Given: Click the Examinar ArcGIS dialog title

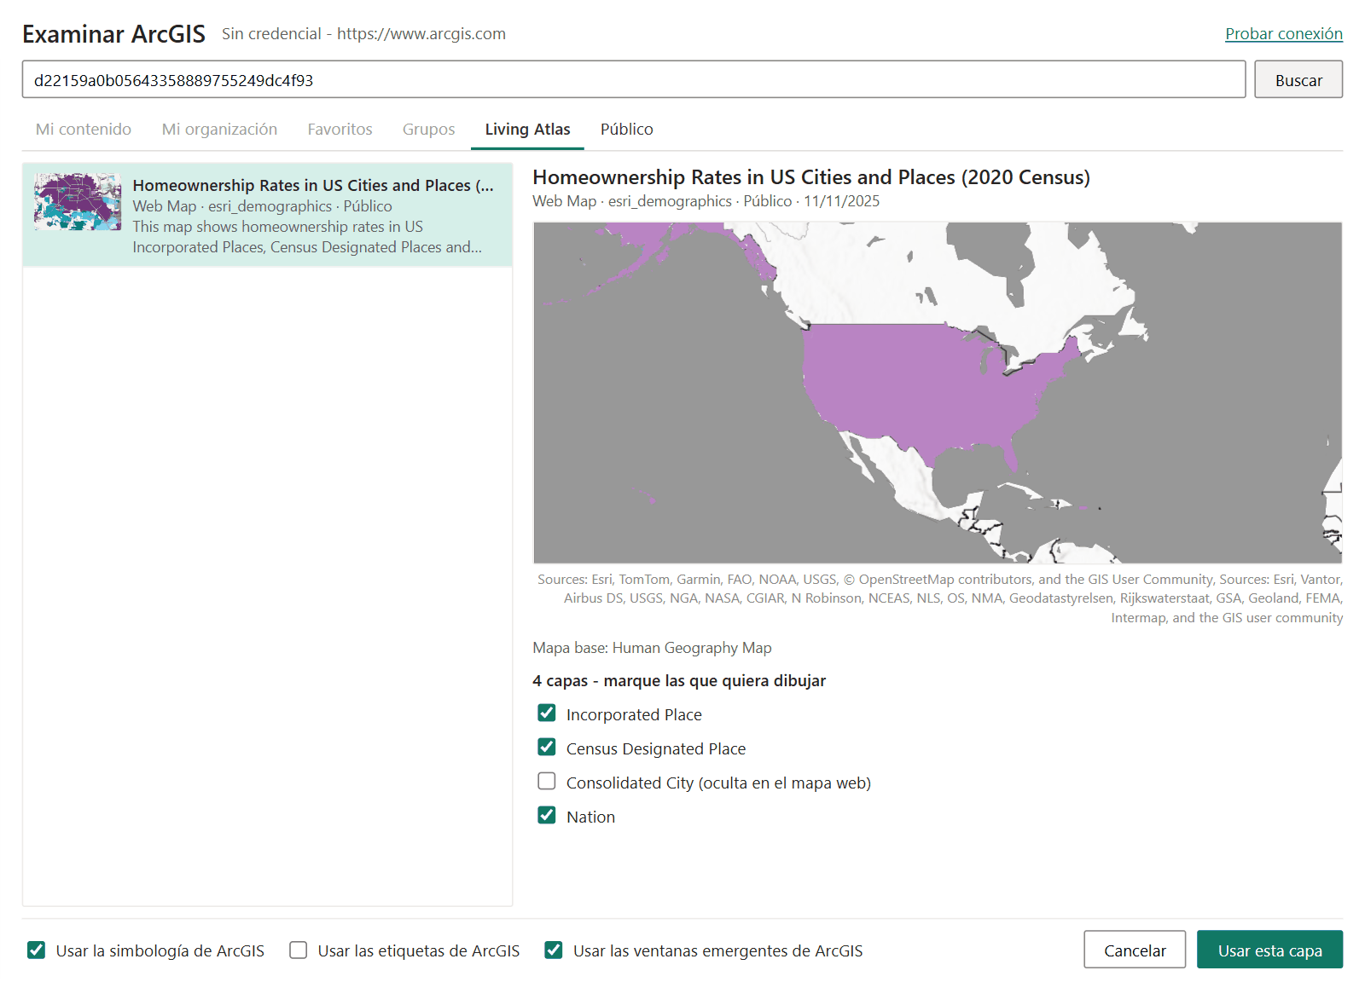Looking at the screenshot, I should pyautogui.click(x=113, y=34).
